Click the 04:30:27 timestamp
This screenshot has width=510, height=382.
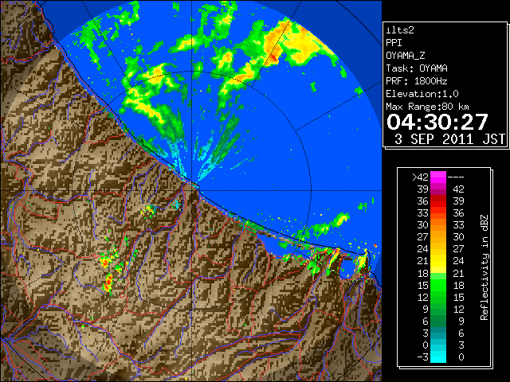point(437,122)
